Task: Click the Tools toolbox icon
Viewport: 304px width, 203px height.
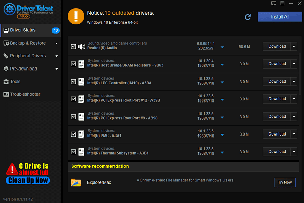Action: click(6, 82)
